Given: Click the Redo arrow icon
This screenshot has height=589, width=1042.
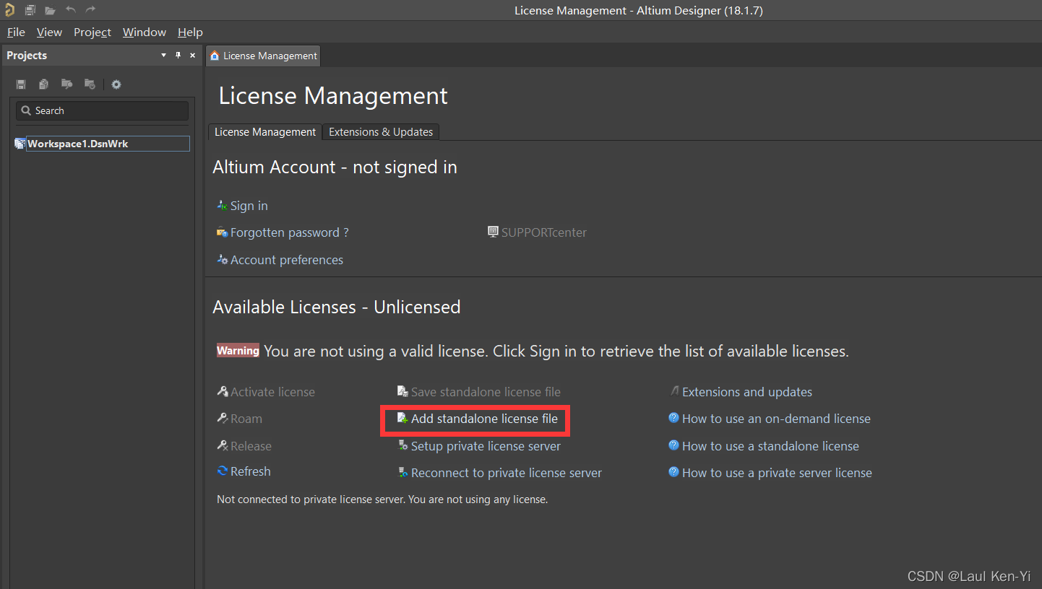Looking at the screenshot, I should [90, 9].
